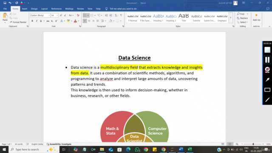The image size is (272, 153).
Task: Open the font size dropdown
Action: 57,15
